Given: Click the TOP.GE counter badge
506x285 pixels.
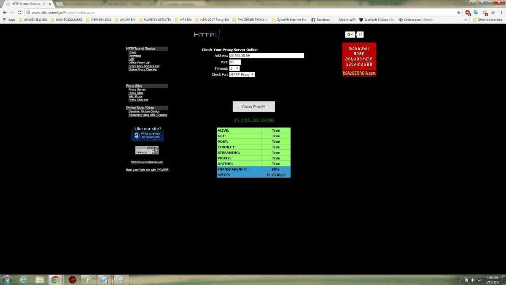Looking at the screenshot, I should point(147,150).
